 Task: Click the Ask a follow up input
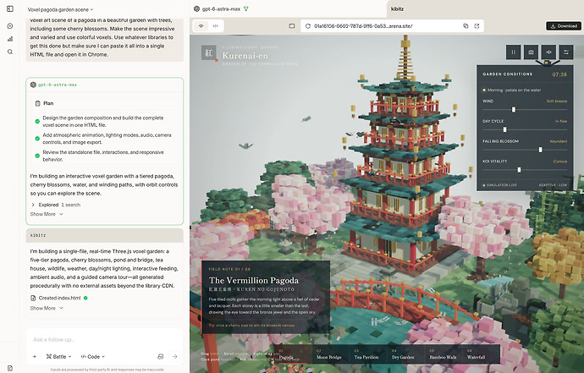point(104,339)
